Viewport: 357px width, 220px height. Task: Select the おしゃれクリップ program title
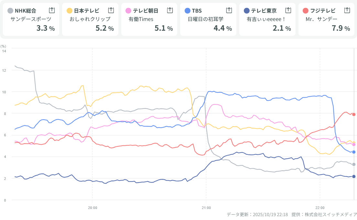pos(90,19)
